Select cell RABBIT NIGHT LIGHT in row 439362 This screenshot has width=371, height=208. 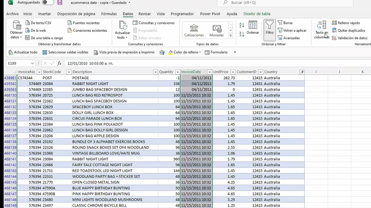(x=115, y=84)
